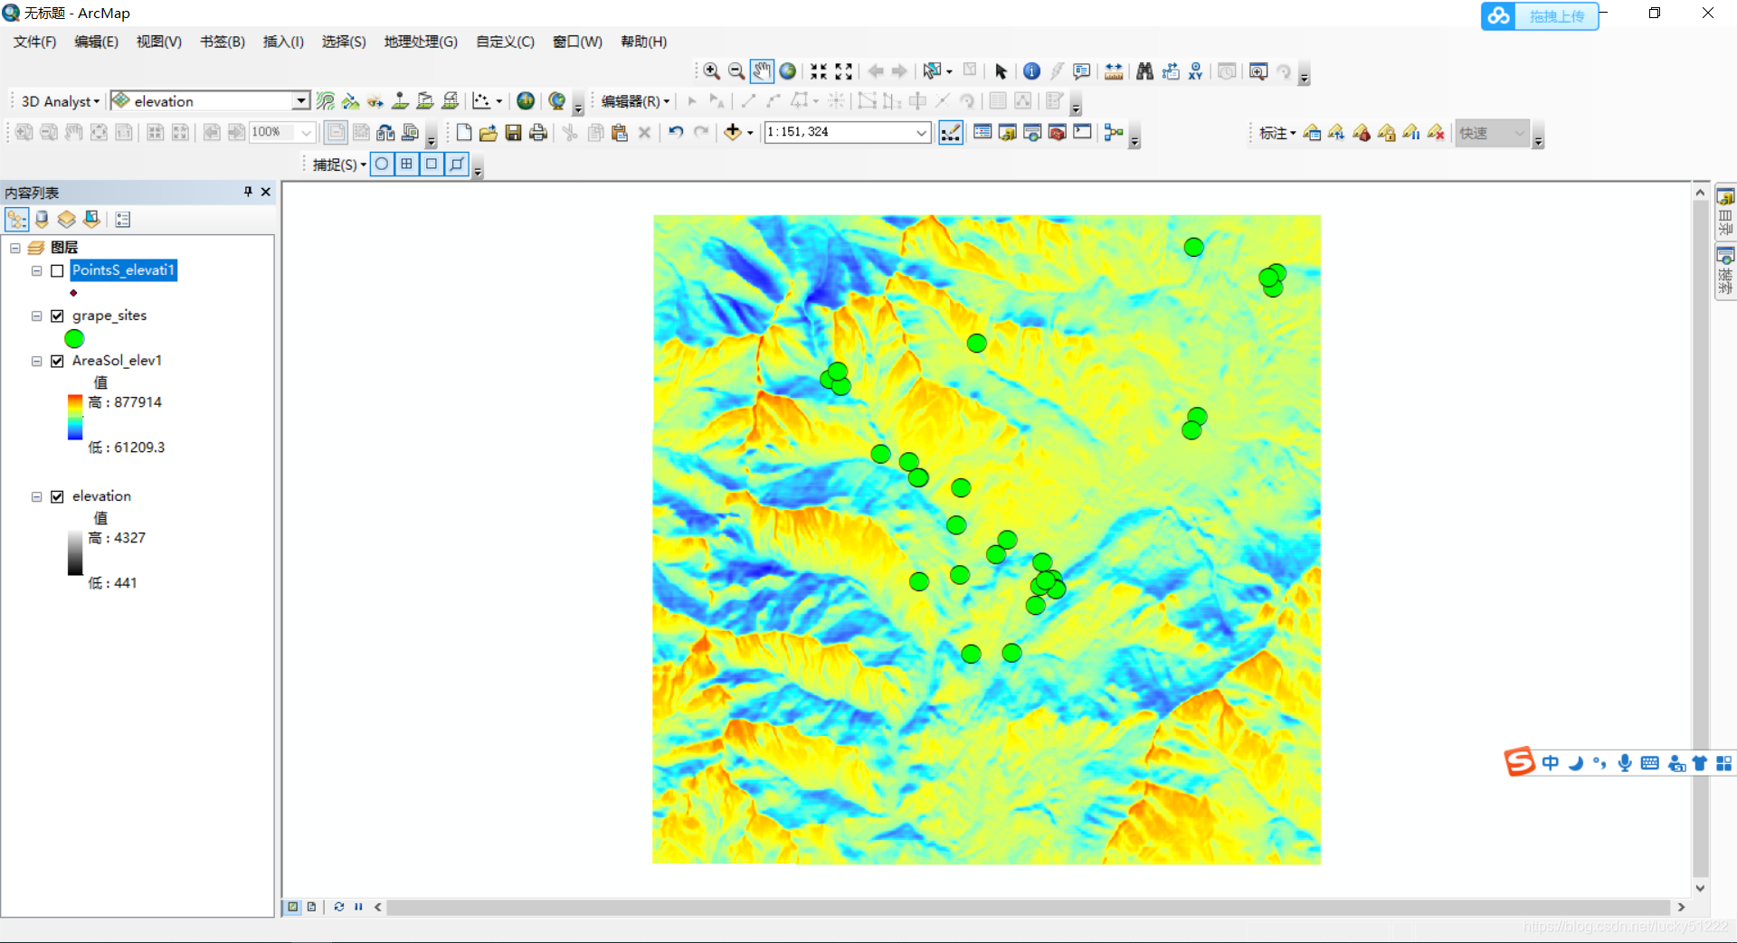Click the Create Steepest Path tool

tap(351, 101)
